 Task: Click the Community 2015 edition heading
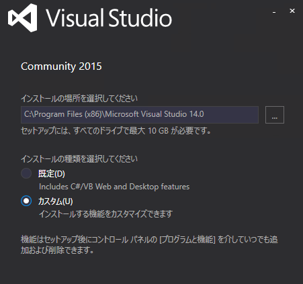(61, 66)
